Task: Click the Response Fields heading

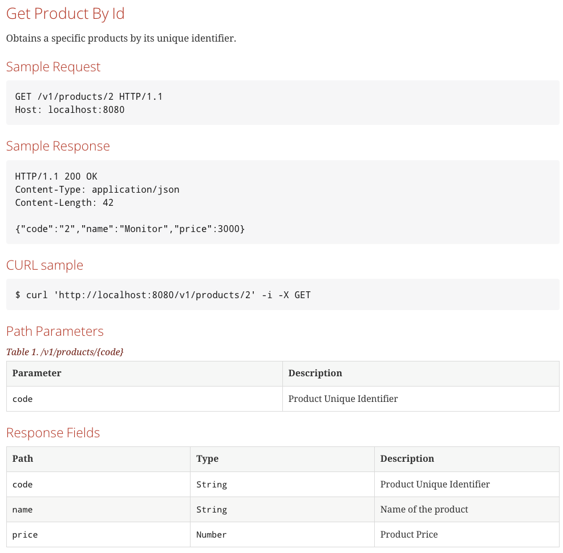Action: [53, 433]
